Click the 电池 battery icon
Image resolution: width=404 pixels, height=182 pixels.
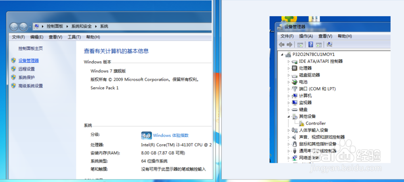(295, 82)
